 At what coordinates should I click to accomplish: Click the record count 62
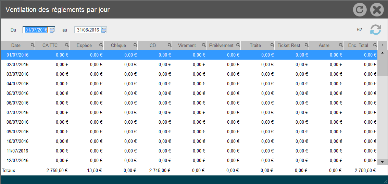360,30
